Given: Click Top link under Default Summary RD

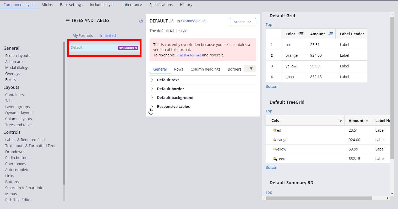Looking at the screenshot, I should (269, 192).
